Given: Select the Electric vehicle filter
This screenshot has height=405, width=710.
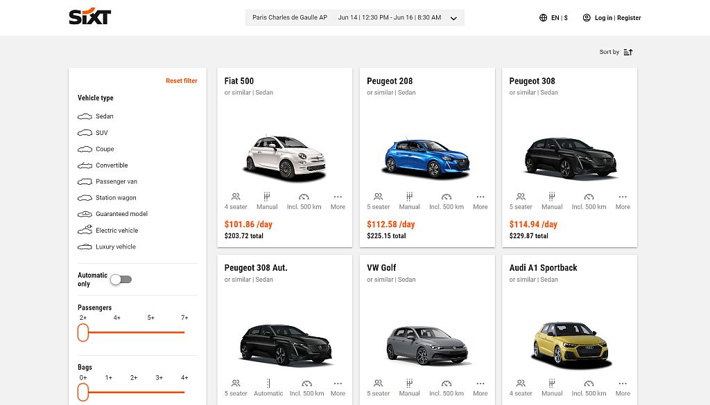Looking at the screenshot, I should point(111,230).
